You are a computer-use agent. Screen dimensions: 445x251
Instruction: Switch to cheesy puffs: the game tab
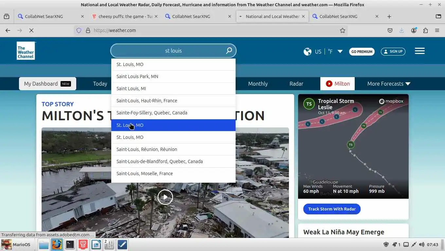click(x=124, y=16)
